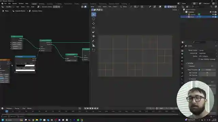Open File Explorer from the taskbar

click(x=37, y=120)
